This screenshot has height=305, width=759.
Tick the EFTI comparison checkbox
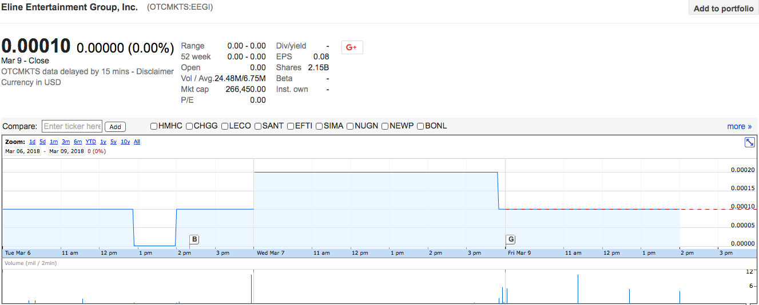(291, 126)
